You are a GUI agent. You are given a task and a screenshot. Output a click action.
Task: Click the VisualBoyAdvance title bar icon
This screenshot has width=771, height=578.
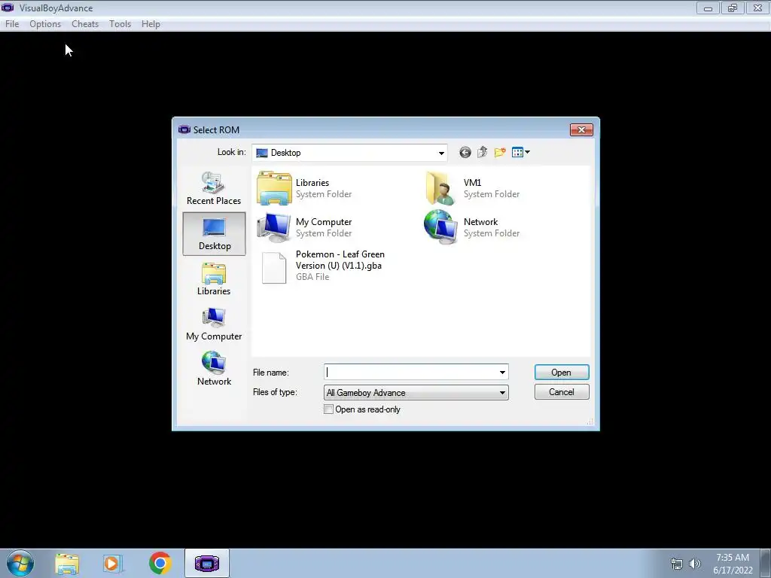pyautogui.click(x=8, y=8)
